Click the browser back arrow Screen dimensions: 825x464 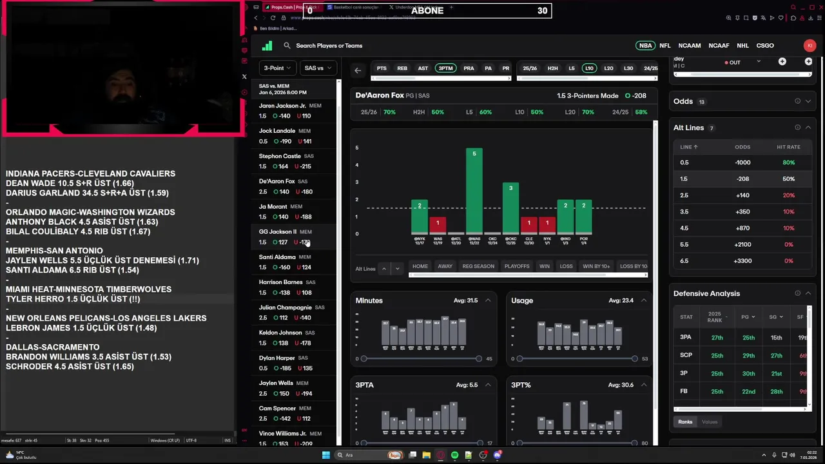click(256, 18)
